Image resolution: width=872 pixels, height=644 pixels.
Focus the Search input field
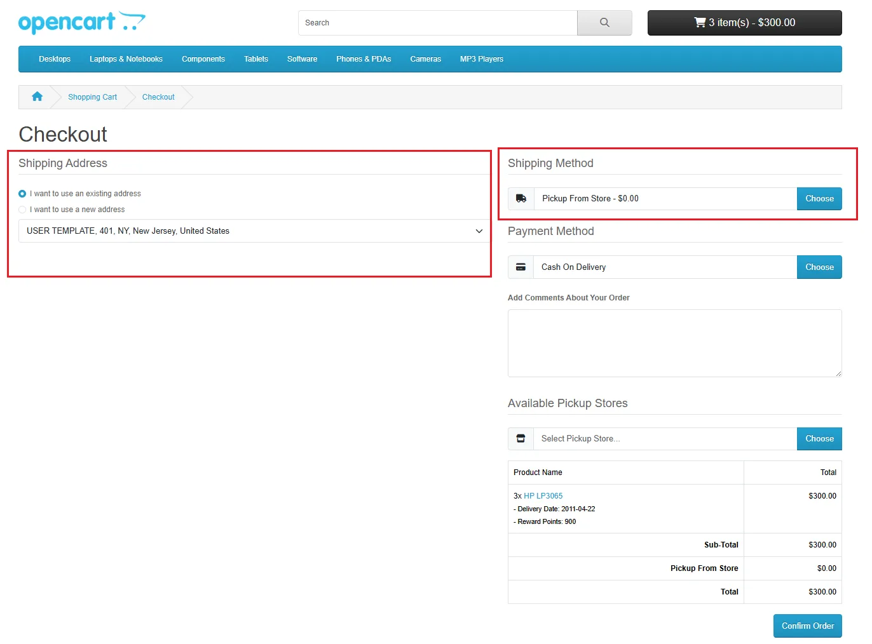point(437,23)
